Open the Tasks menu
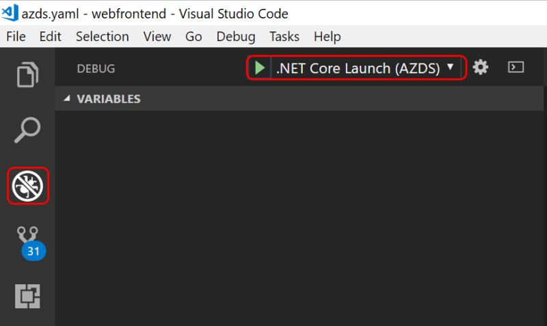 coord(284,36)
